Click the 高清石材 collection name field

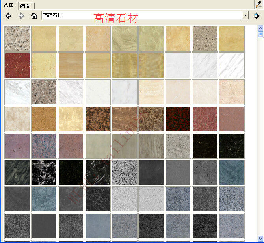pos(142,15)
